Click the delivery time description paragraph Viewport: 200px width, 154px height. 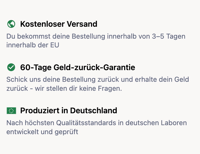point(96,40)
